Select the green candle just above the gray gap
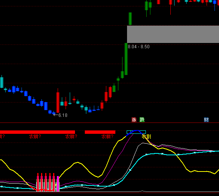 [x=130, y=19]
